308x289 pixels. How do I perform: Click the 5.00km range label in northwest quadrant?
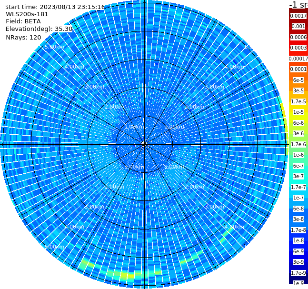[x=54, y=47]
